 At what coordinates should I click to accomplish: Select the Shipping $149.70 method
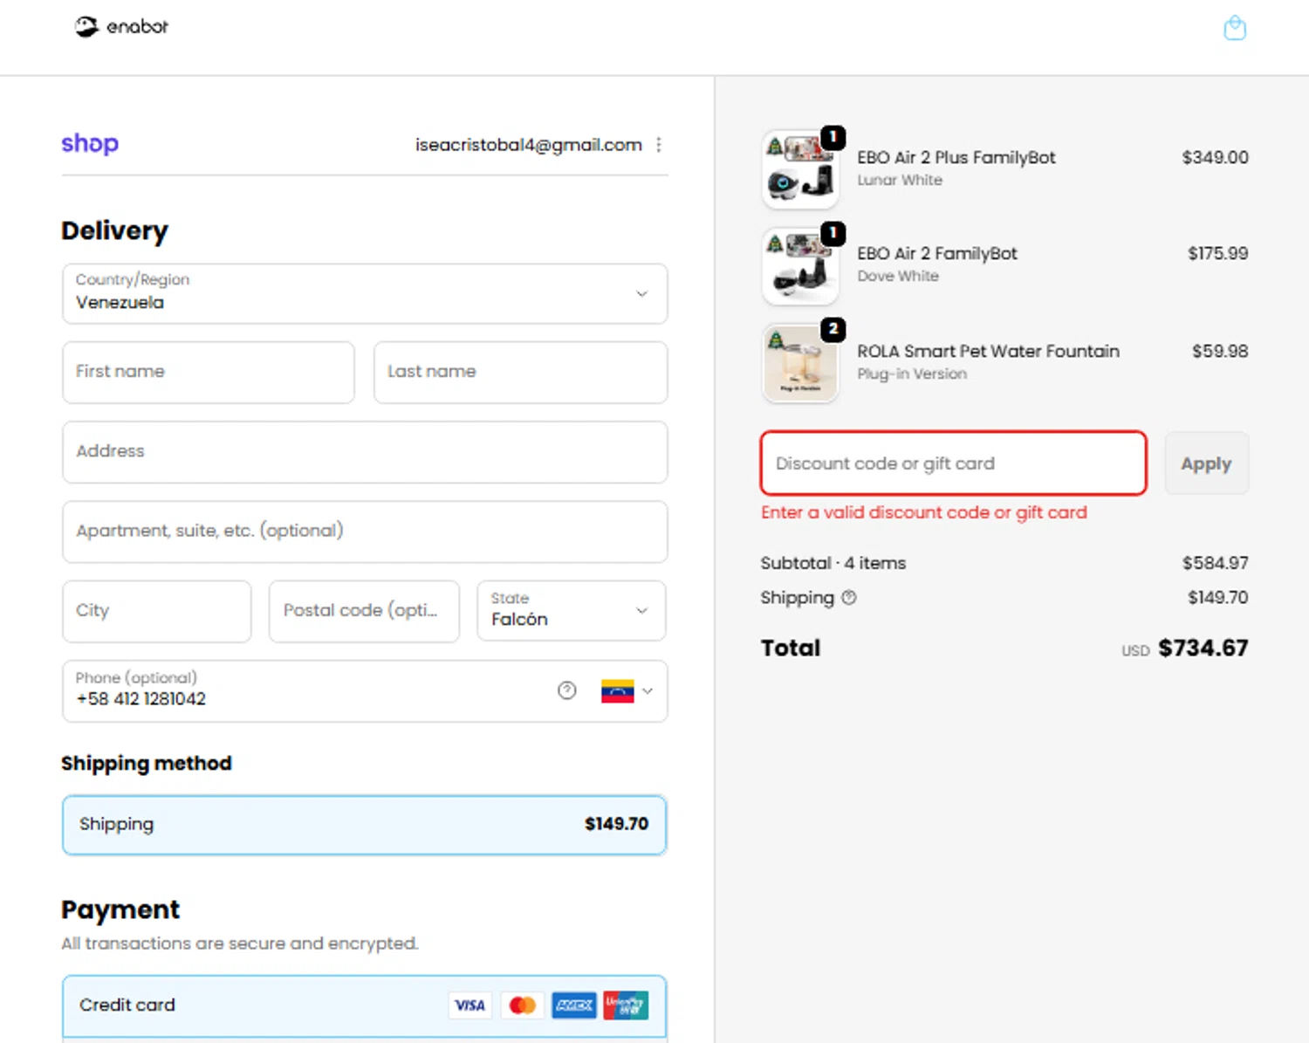[365, 825]
